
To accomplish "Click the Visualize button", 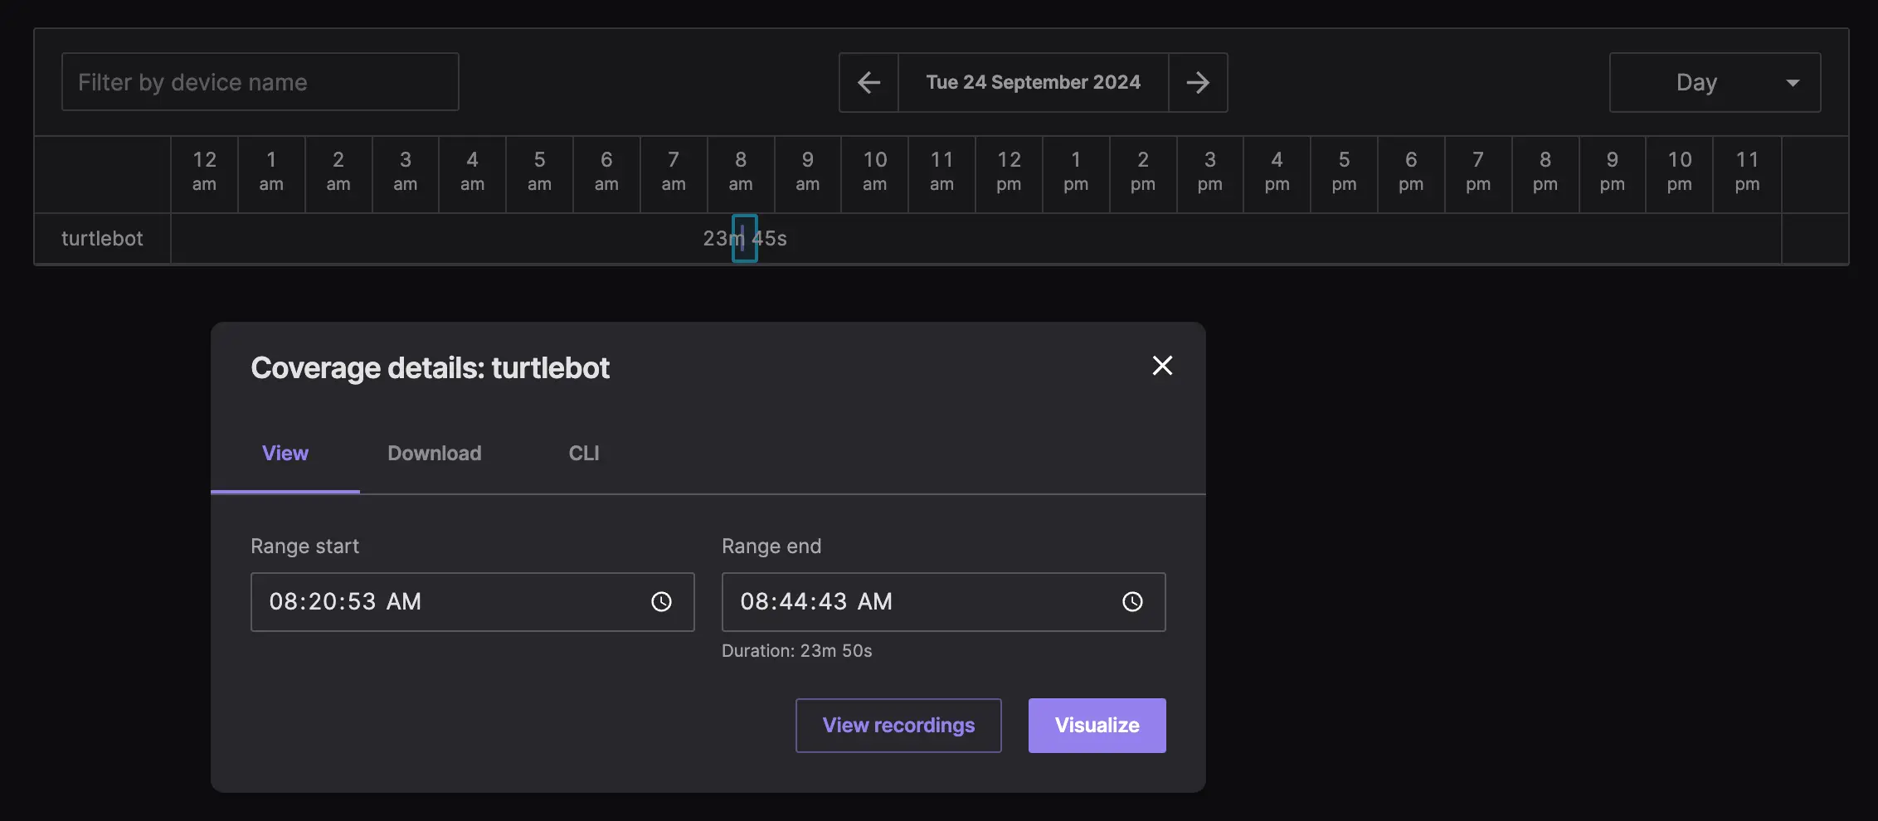I will (x=1096, y=725).
